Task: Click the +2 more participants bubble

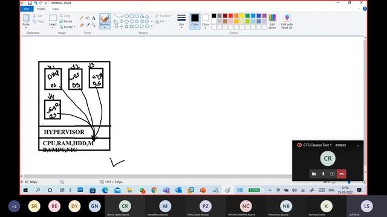Action: tap(14, 206)
